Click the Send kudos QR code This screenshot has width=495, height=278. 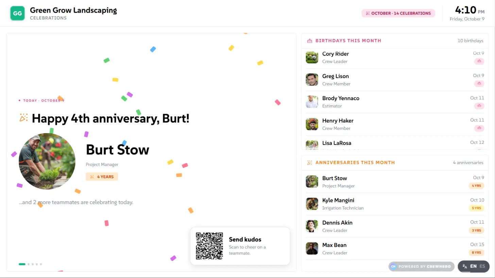[x=209, y=246]
